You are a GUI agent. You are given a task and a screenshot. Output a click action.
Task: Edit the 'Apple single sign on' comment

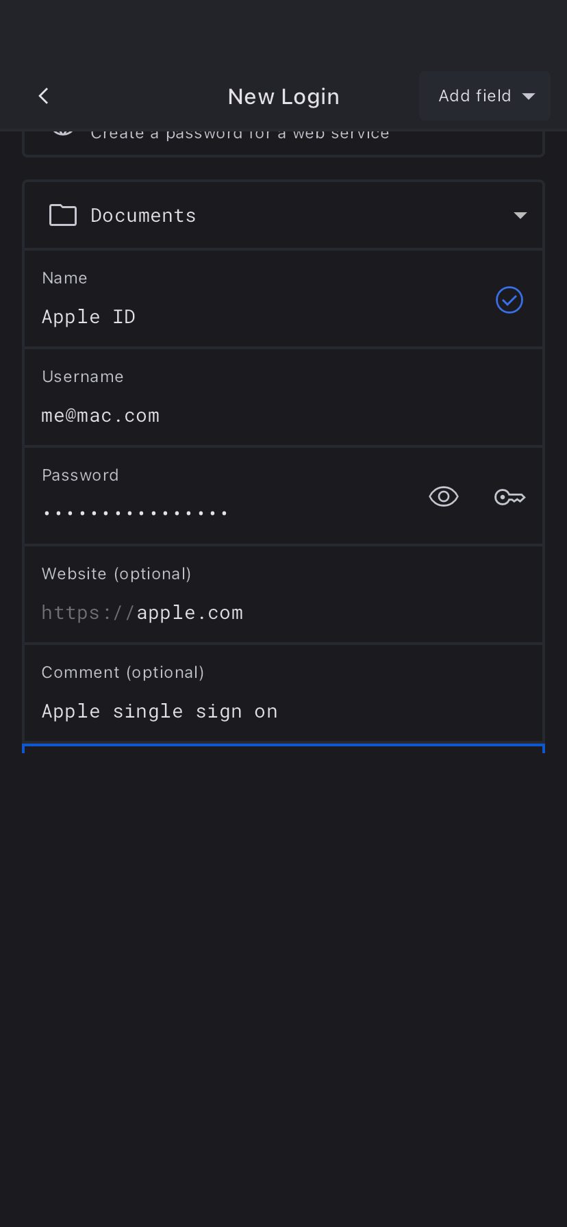click(160, 711)
